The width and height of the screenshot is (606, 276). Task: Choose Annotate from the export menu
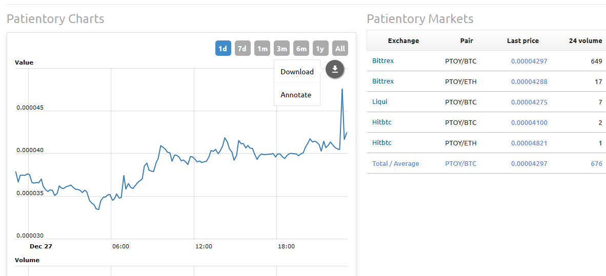(x=297, y=95)
